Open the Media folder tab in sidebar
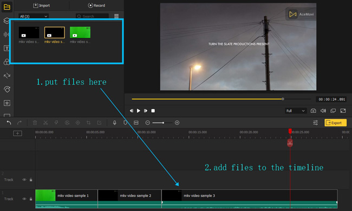352x211 pixels. click(6, 7)
